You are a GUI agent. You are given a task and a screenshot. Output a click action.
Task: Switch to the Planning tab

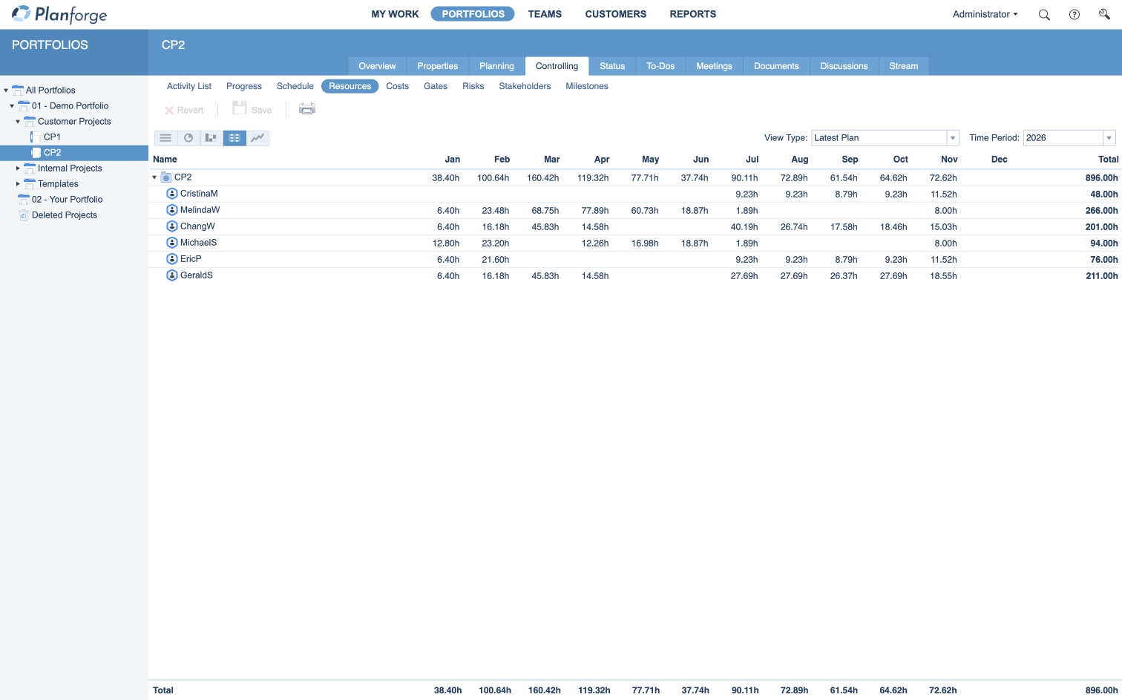tap(496, 66)
